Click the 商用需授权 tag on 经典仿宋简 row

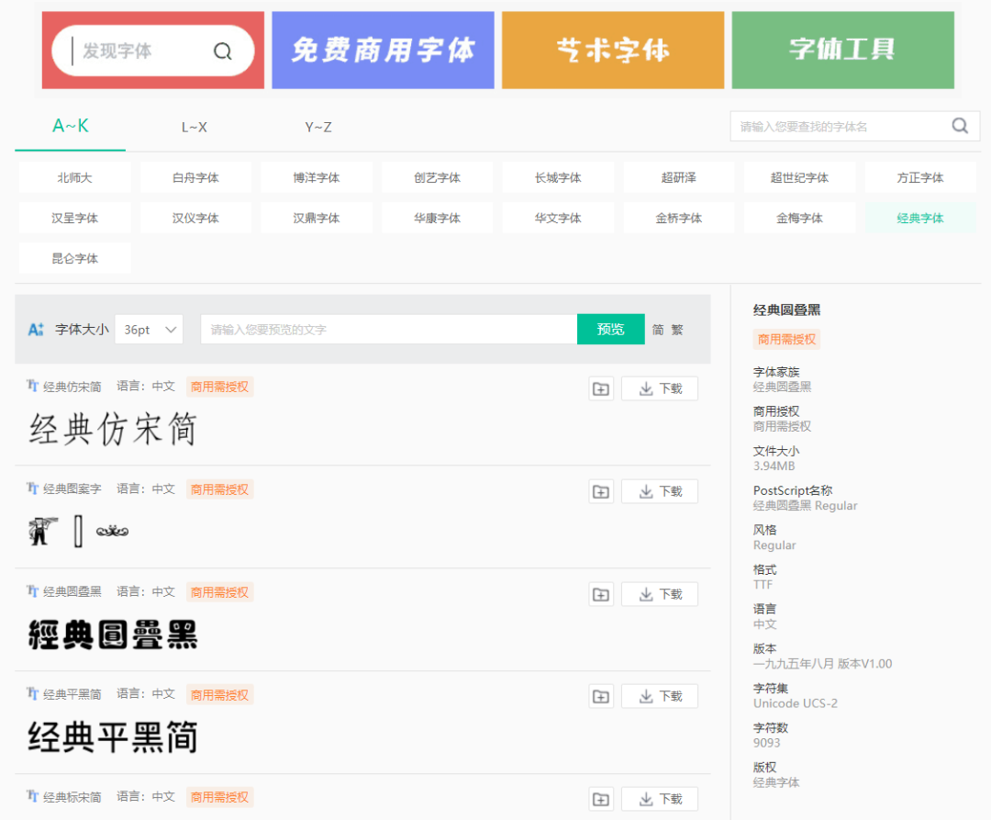(220, 387)
